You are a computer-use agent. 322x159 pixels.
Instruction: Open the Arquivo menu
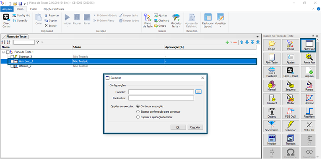7,9
